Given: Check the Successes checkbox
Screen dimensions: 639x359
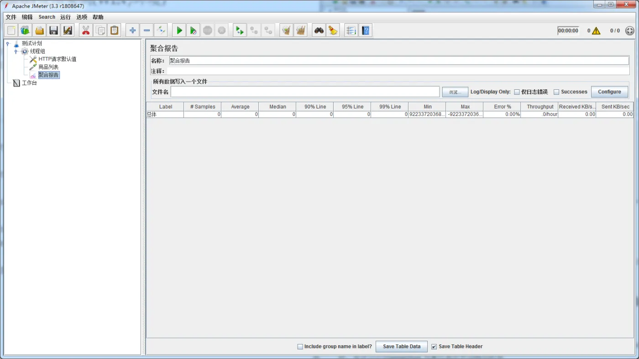Looking at the screenshot, I should click(556, 92).
